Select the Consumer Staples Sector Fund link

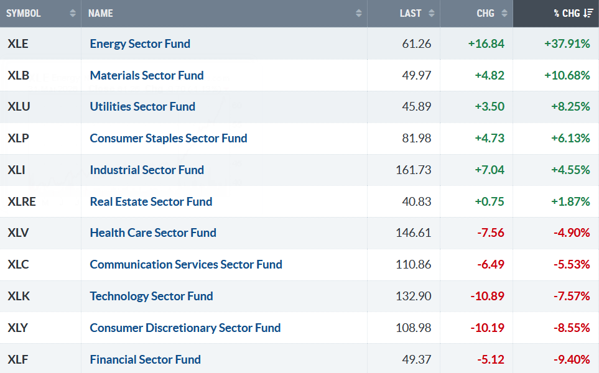point(169,138)
